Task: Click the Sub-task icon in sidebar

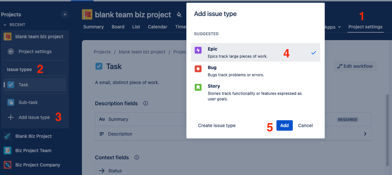Action: (x=11, y=103)
